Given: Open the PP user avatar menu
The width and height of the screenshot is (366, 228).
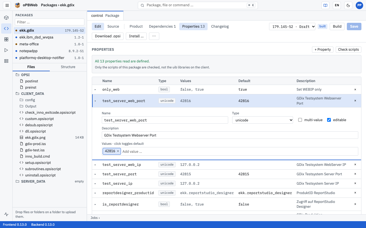Looking at the screenshot, I should (359, 5).
